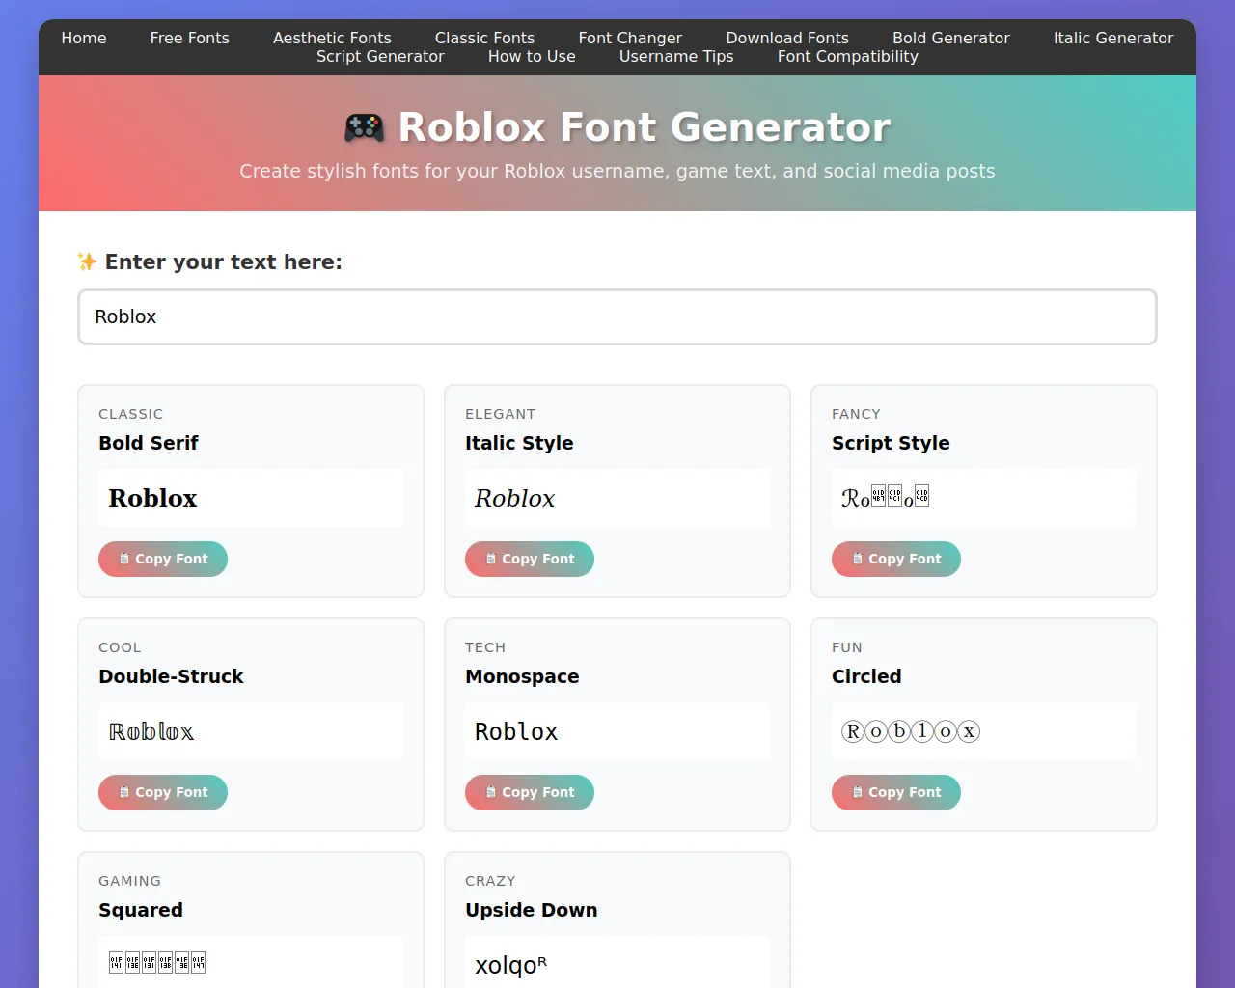Open the Script Generator link
1235x988 pixels.
[x=380, y=56]
